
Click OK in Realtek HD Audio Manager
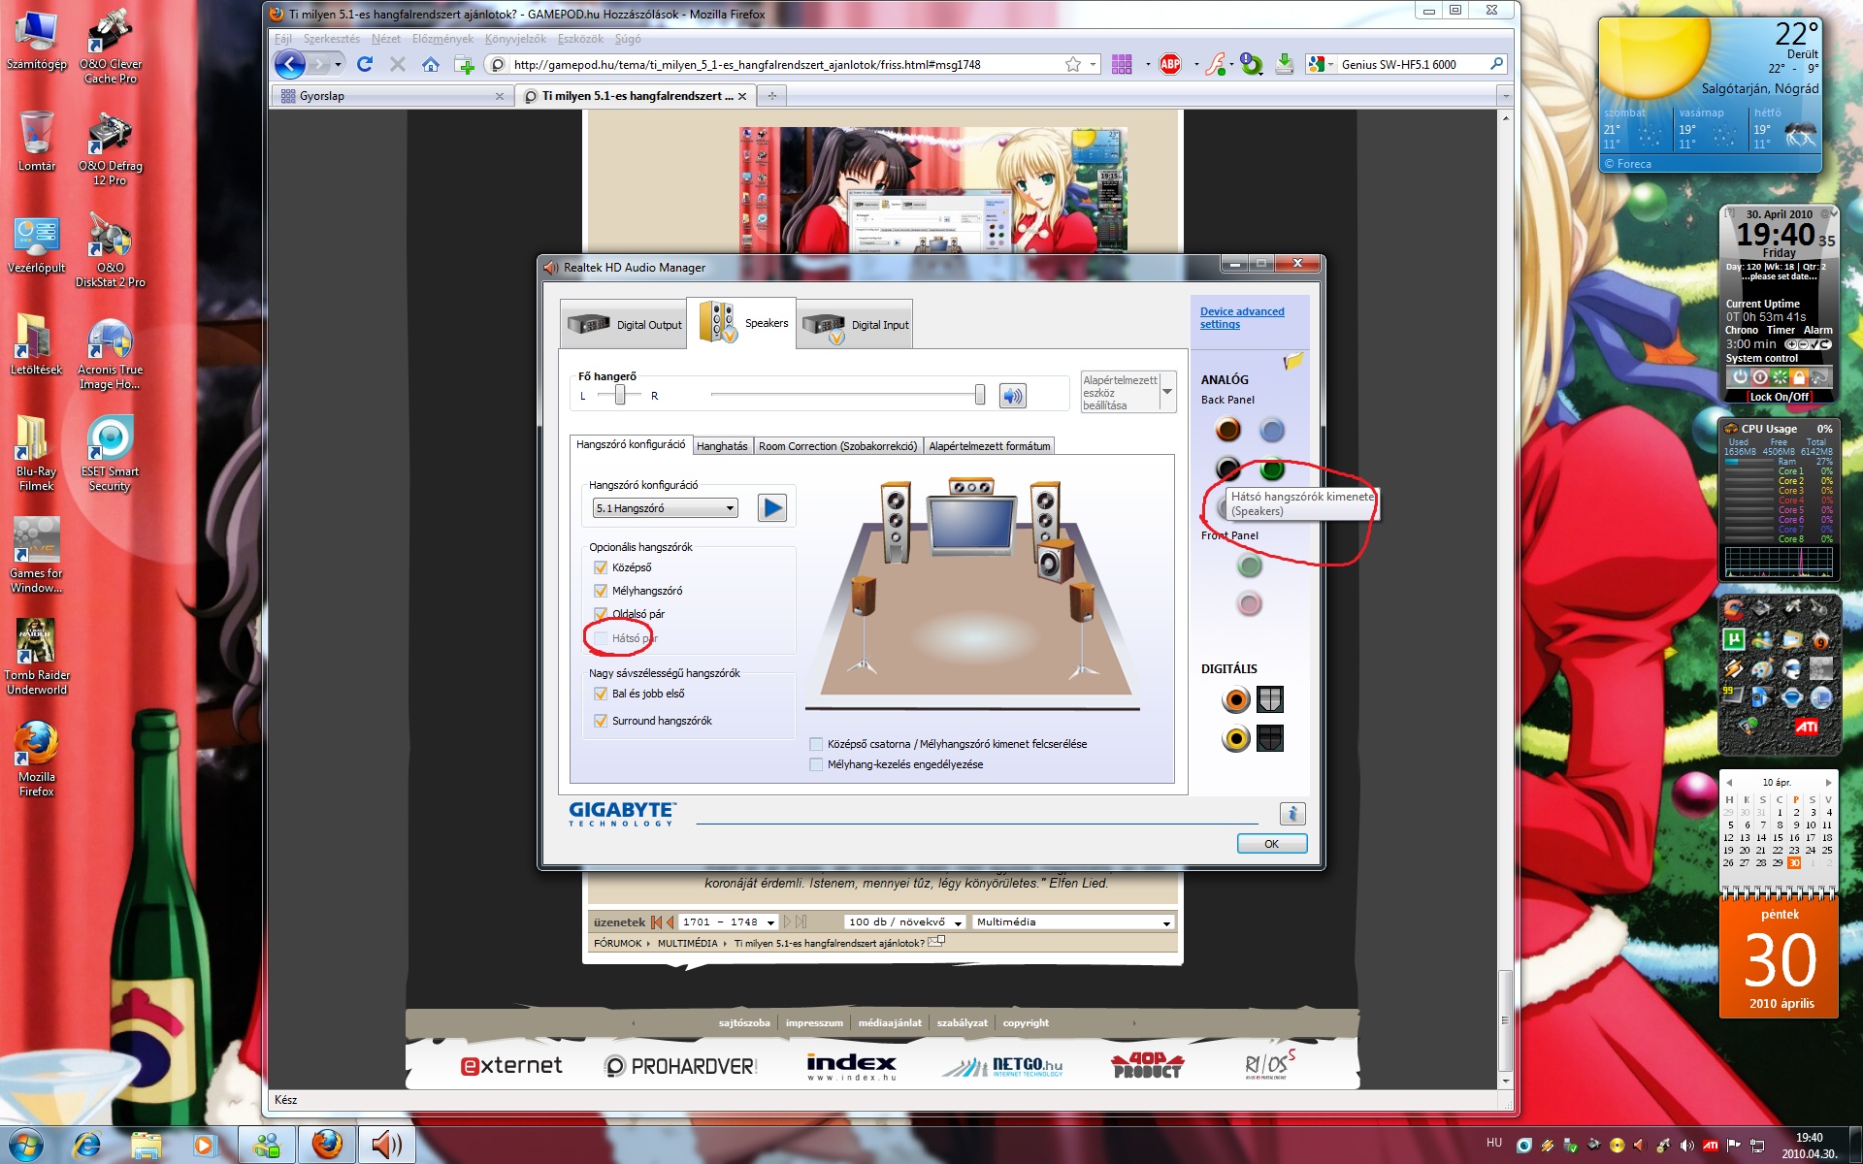[x=1271, y=844]
